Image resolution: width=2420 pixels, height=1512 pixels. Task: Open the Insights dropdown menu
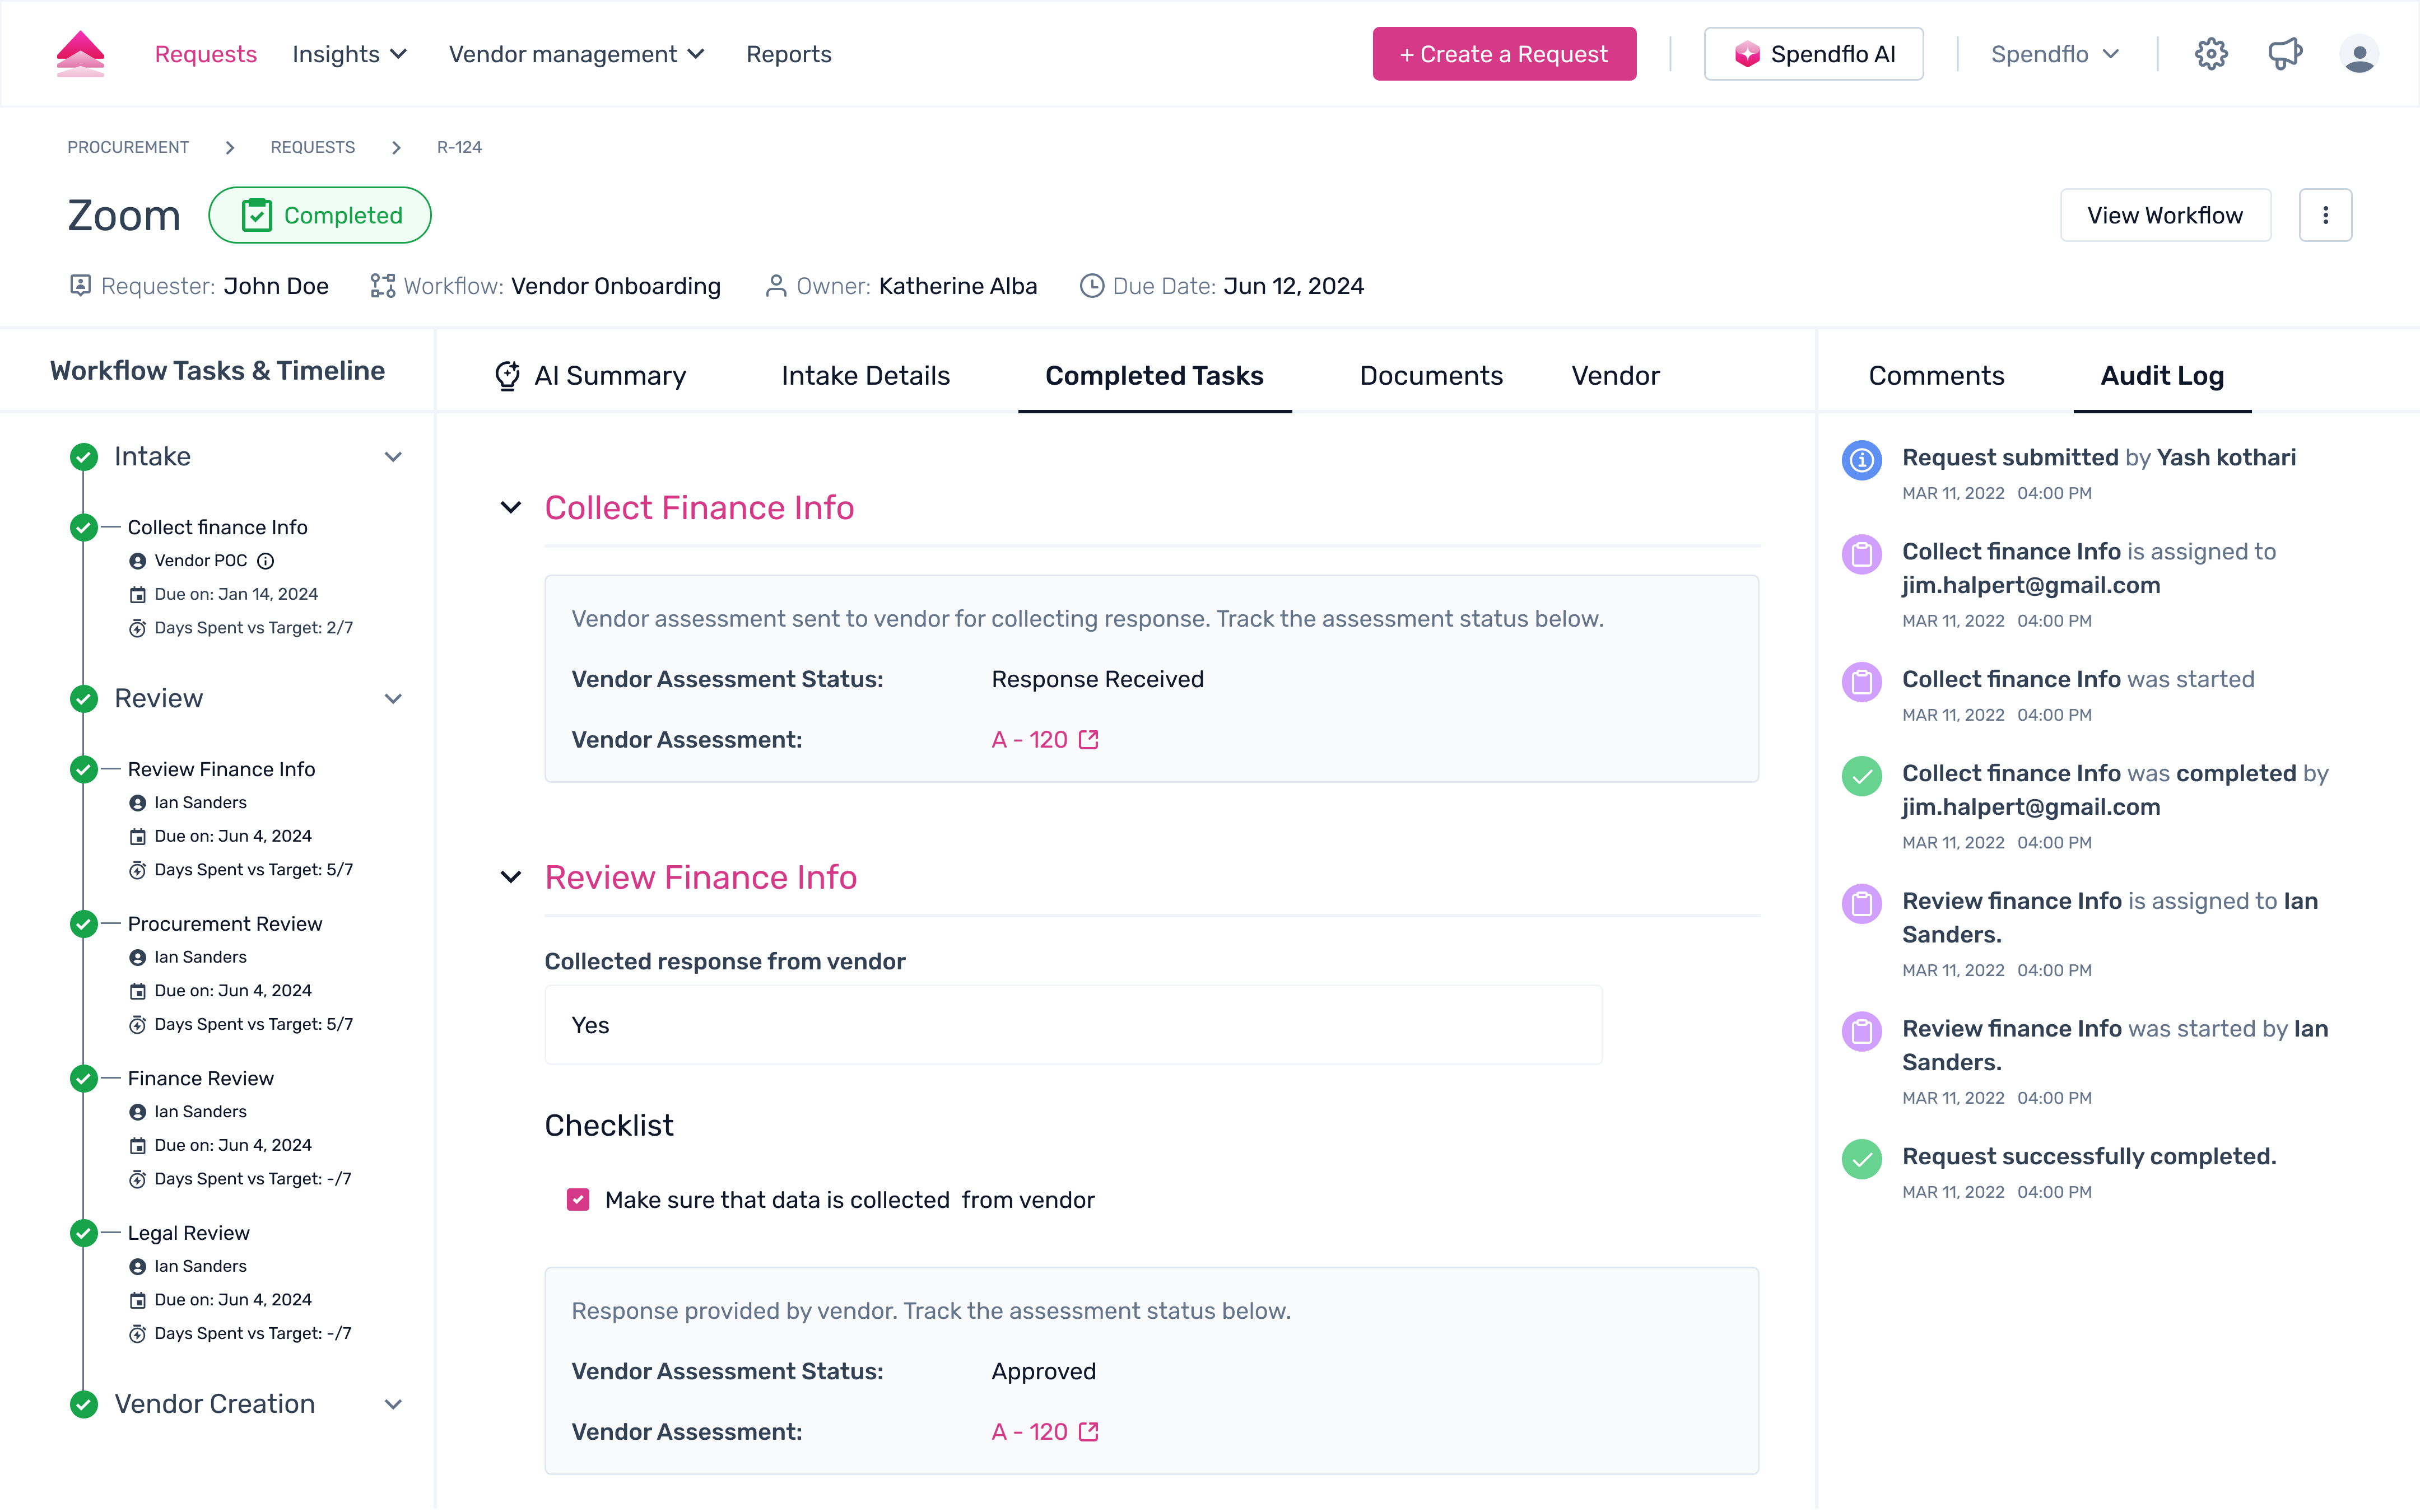[x=349, y=54]
